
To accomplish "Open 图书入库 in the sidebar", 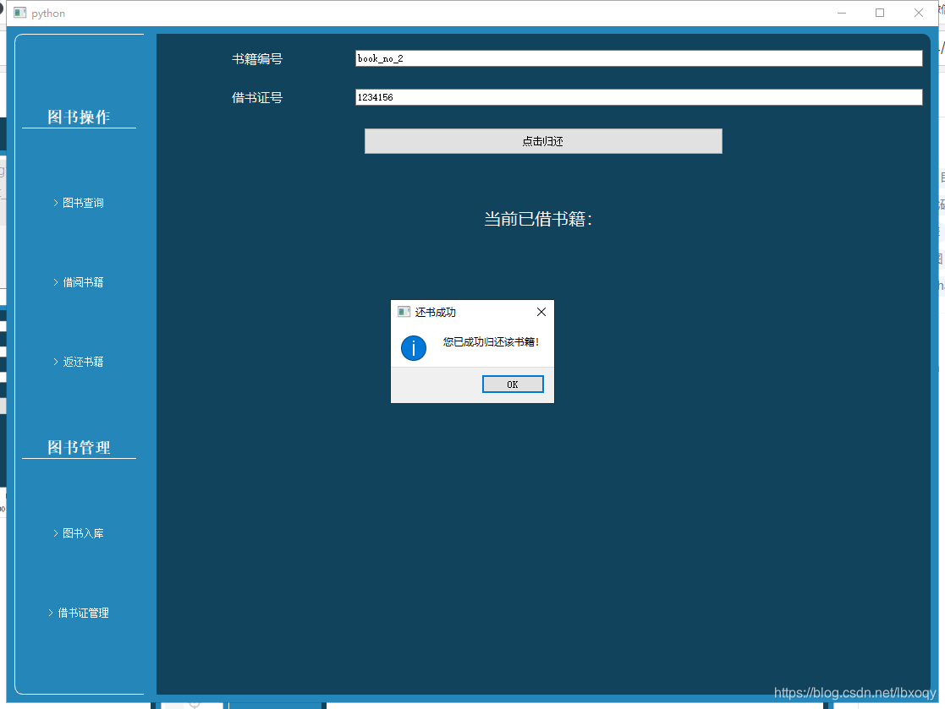I will coord(79,533).
